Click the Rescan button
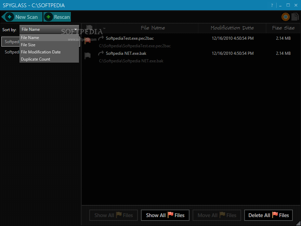Image resolution: width=301 pixels, height=226 pixels. (57, 17)
